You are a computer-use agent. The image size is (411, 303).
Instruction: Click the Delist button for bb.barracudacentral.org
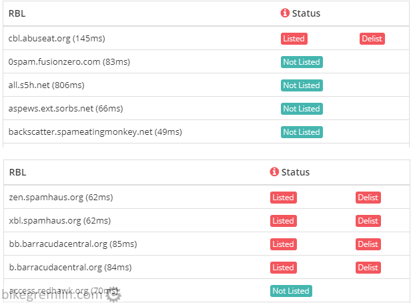pos(368,244)
